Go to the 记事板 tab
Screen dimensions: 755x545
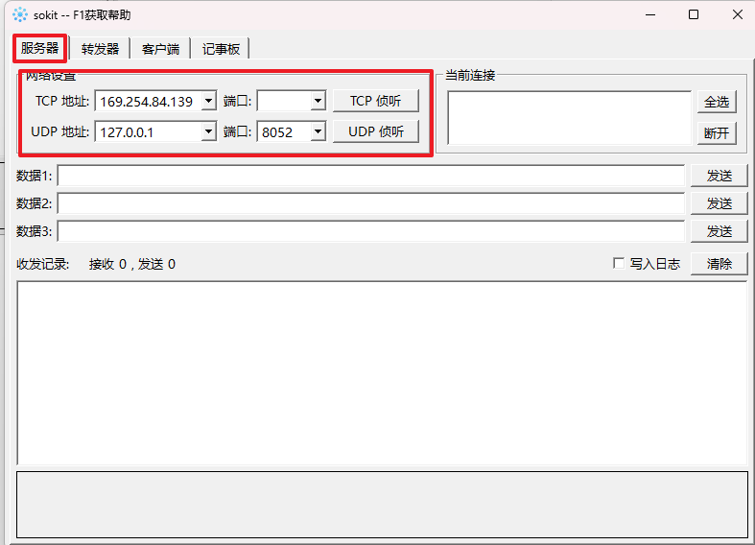click(221, 49)
